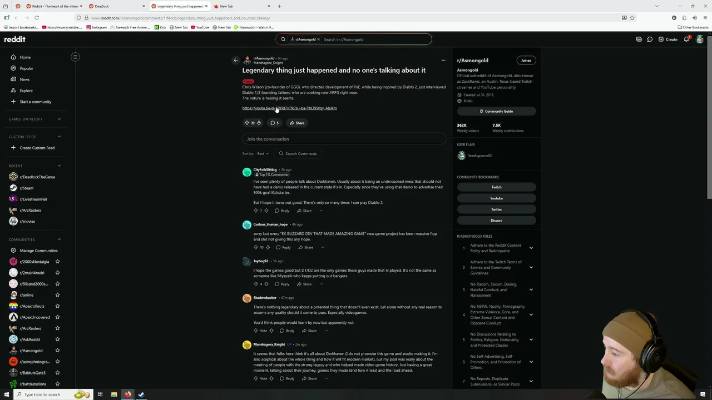The width and height of the screenshot is (712, 400).
Task: Open File Explorer from the taskbar
Action: pyautogui.click(x=114, y=394)
